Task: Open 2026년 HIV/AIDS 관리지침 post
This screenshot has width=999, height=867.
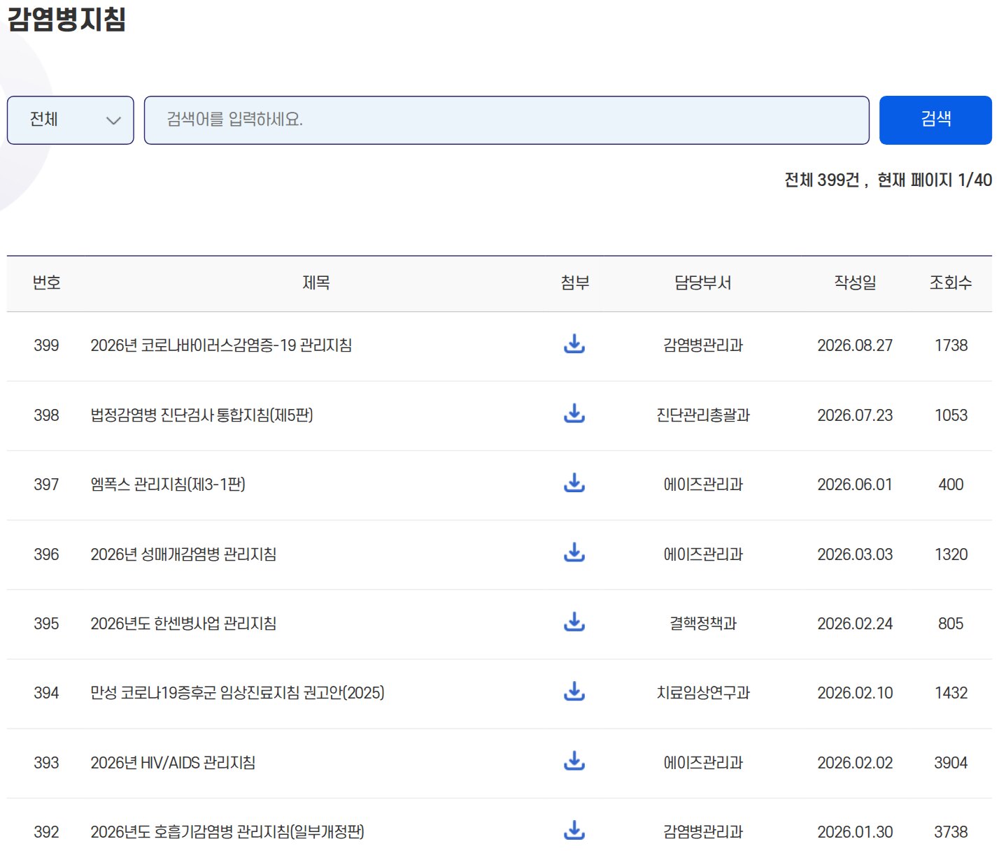Action: pyautogui.click(x=173, y=763)
